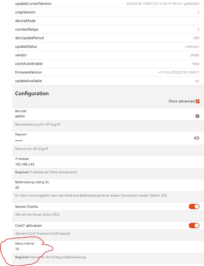Screen dimensions: 204x266
Task: Click the numberRelays property row
Action: pos(107,29)
